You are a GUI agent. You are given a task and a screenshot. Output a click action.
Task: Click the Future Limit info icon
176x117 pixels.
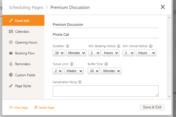coord(72,64)
